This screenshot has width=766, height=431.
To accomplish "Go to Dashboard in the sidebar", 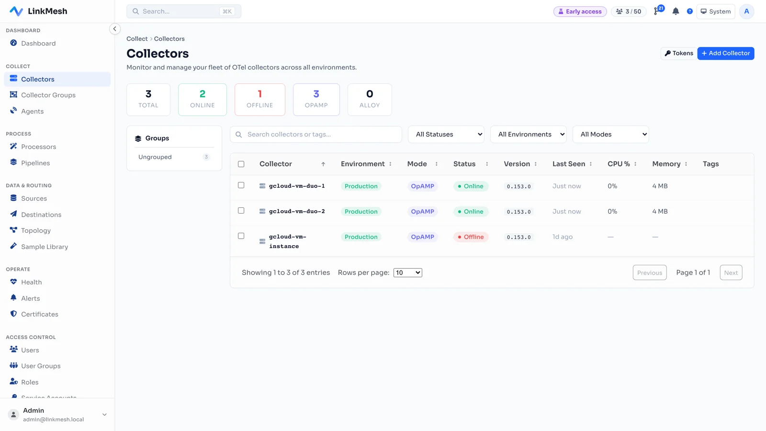I will (x=57, y=43).
